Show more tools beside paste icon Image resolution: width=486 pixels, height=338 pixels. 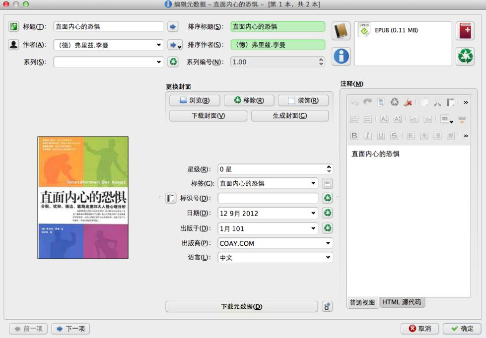pyautogui.click(x=466, y=102)
